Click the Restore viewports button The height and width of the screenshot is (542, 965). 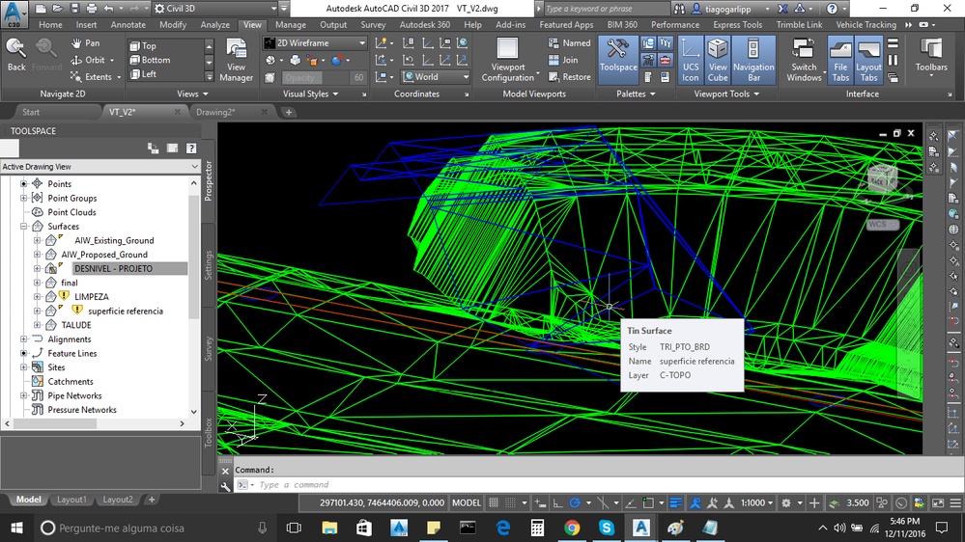click(569, 77)
